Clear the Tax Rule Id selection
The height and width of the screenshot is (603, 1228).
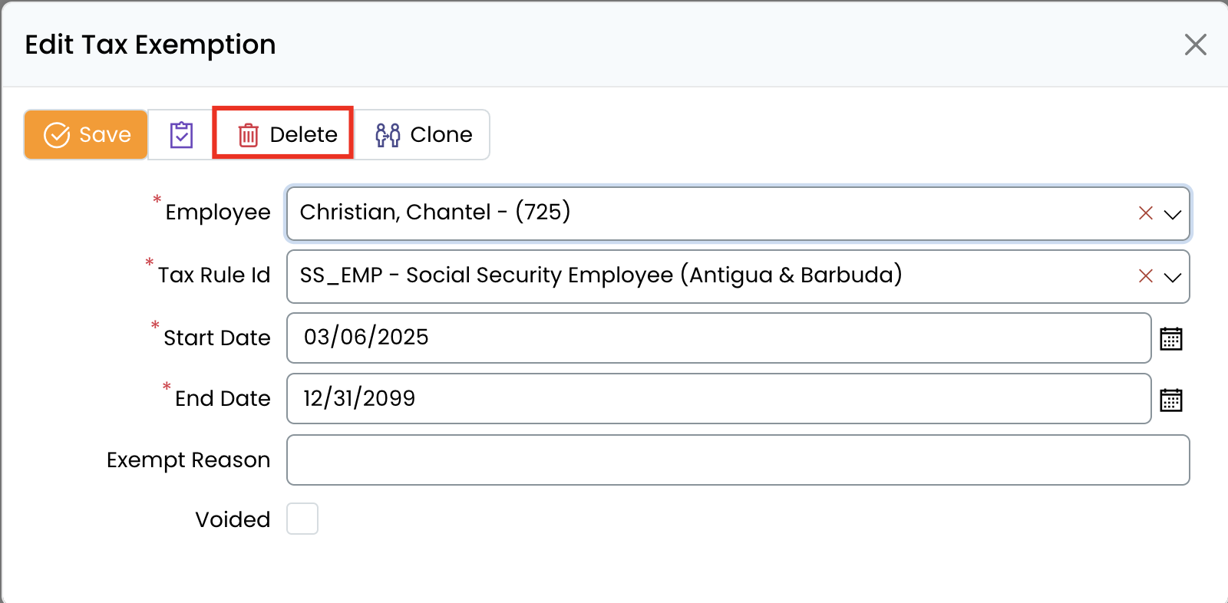(1145, 276)
